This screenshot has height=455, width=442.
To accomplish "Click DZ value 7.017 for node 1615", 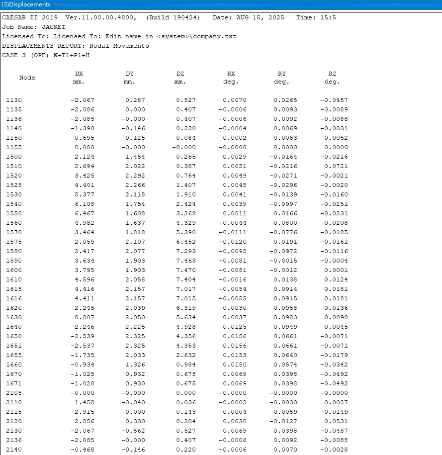I will pyautogui.click(x=186, y=289).
